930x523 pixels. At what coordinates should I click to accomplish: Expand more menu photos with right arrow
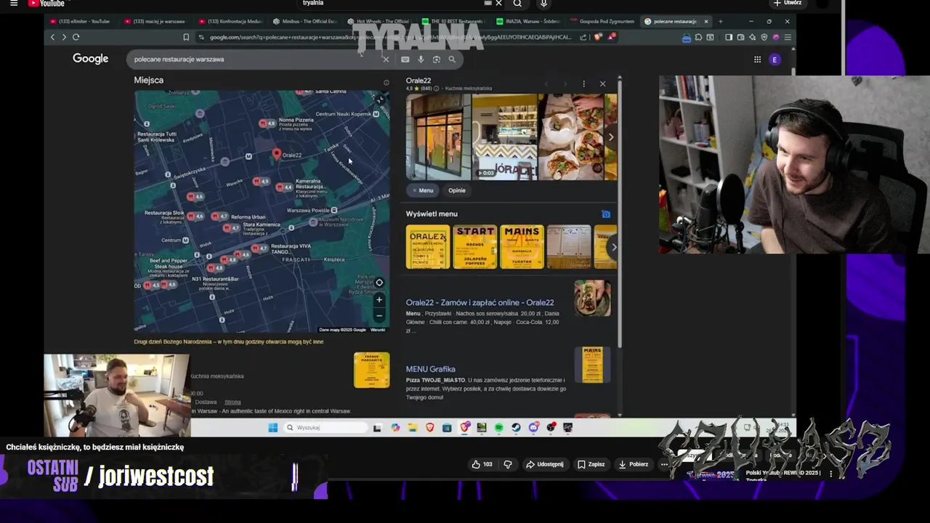tap(613, 247)
